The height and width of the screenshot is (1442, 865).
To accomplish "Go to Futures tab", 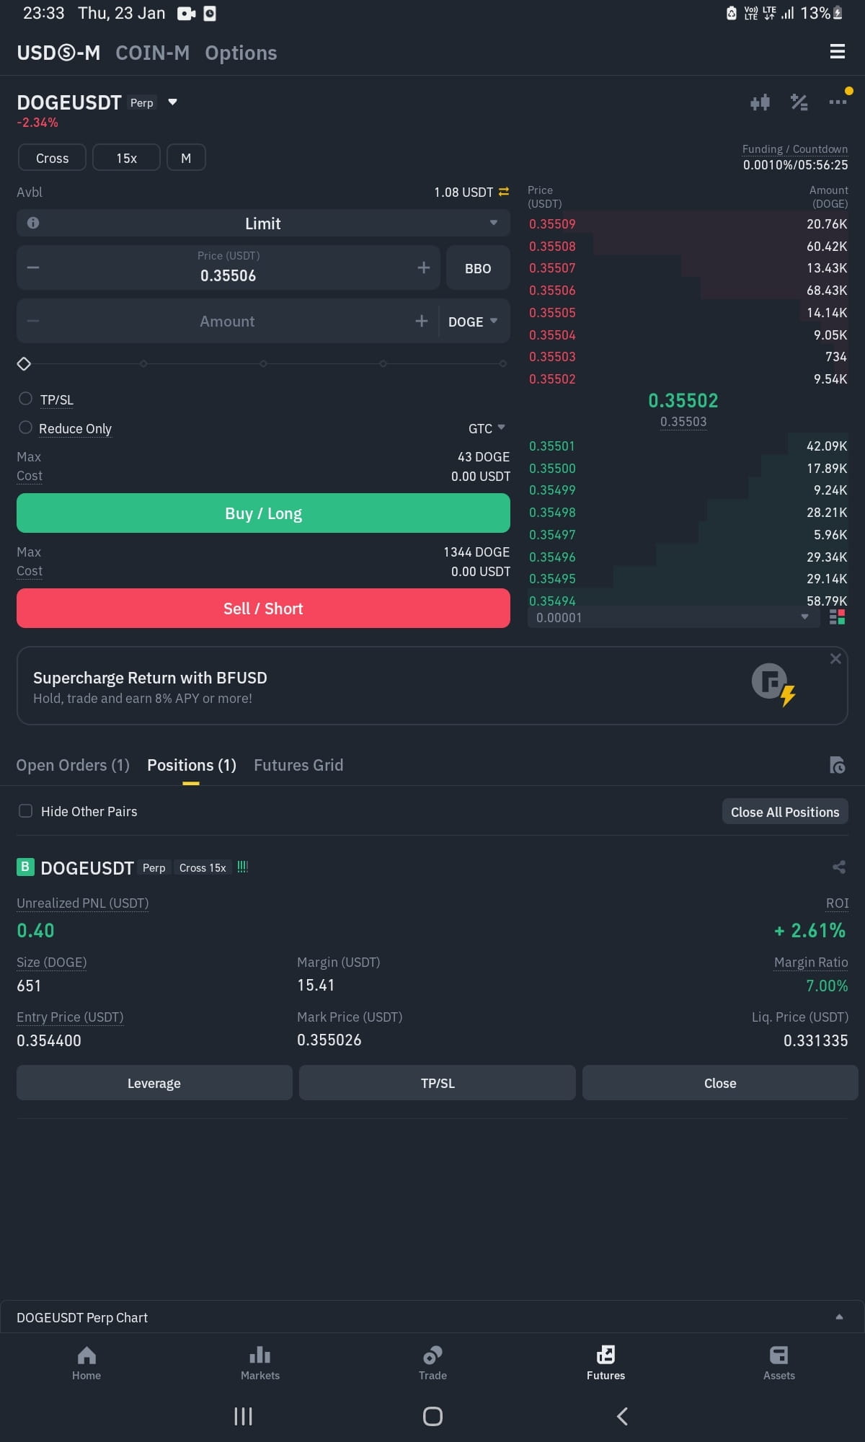I will coord(605,1363).
